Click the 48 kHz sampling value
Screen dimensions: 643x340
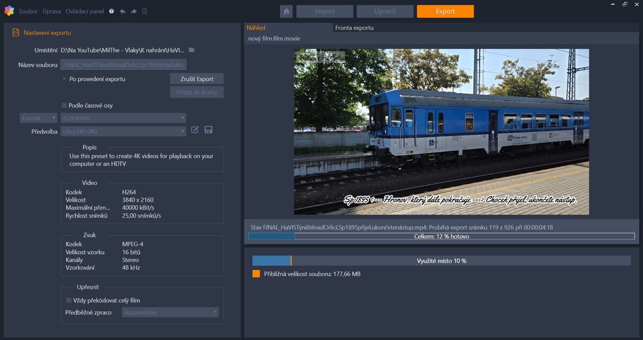pos(131,268)
